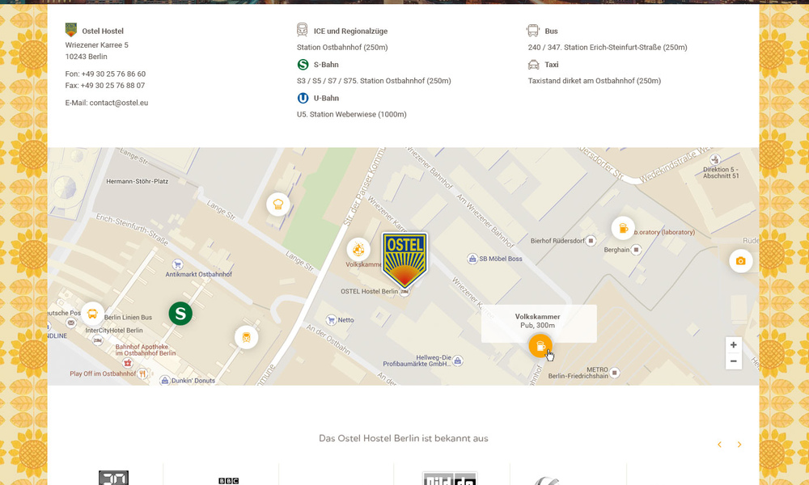The width and height of the screenshot is (809, 485).
Task: Click the bus stop marker near Berlin Linien Bus
Action: pyautogui.click(x=92, y=314)
